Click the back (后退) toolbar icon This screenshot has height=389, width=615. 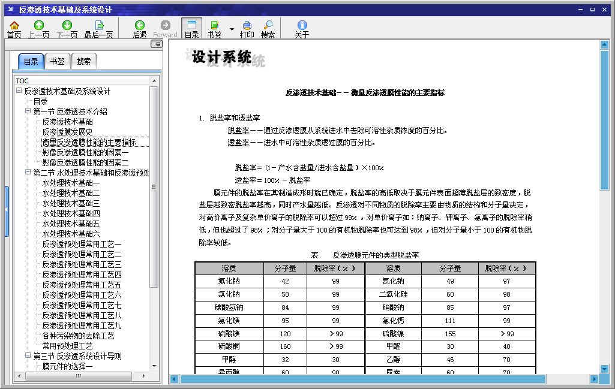click(140, 26)
